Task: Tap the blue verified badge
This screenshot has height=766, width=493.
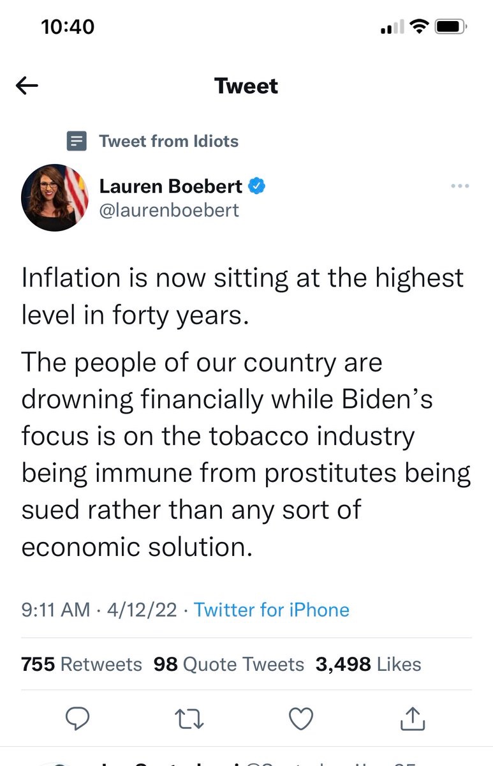Action: tap(257, 186)
